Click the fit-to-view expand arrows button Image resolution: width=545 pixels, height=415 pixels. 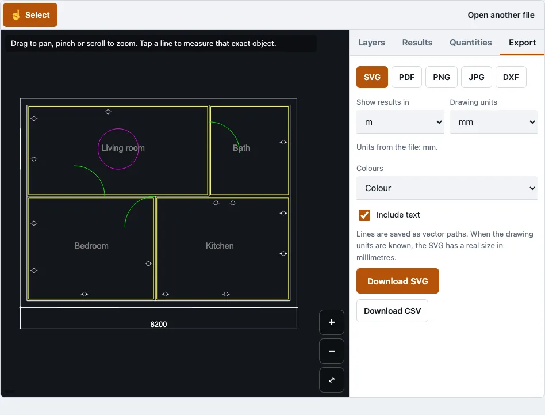(332, 380)
